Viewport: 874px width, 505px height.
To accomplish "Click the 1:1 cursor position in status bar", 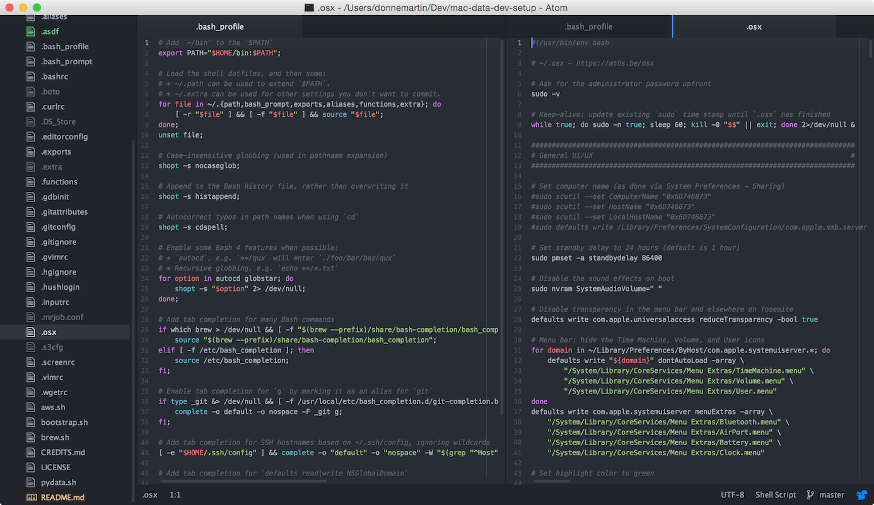I will click(175, 495).
